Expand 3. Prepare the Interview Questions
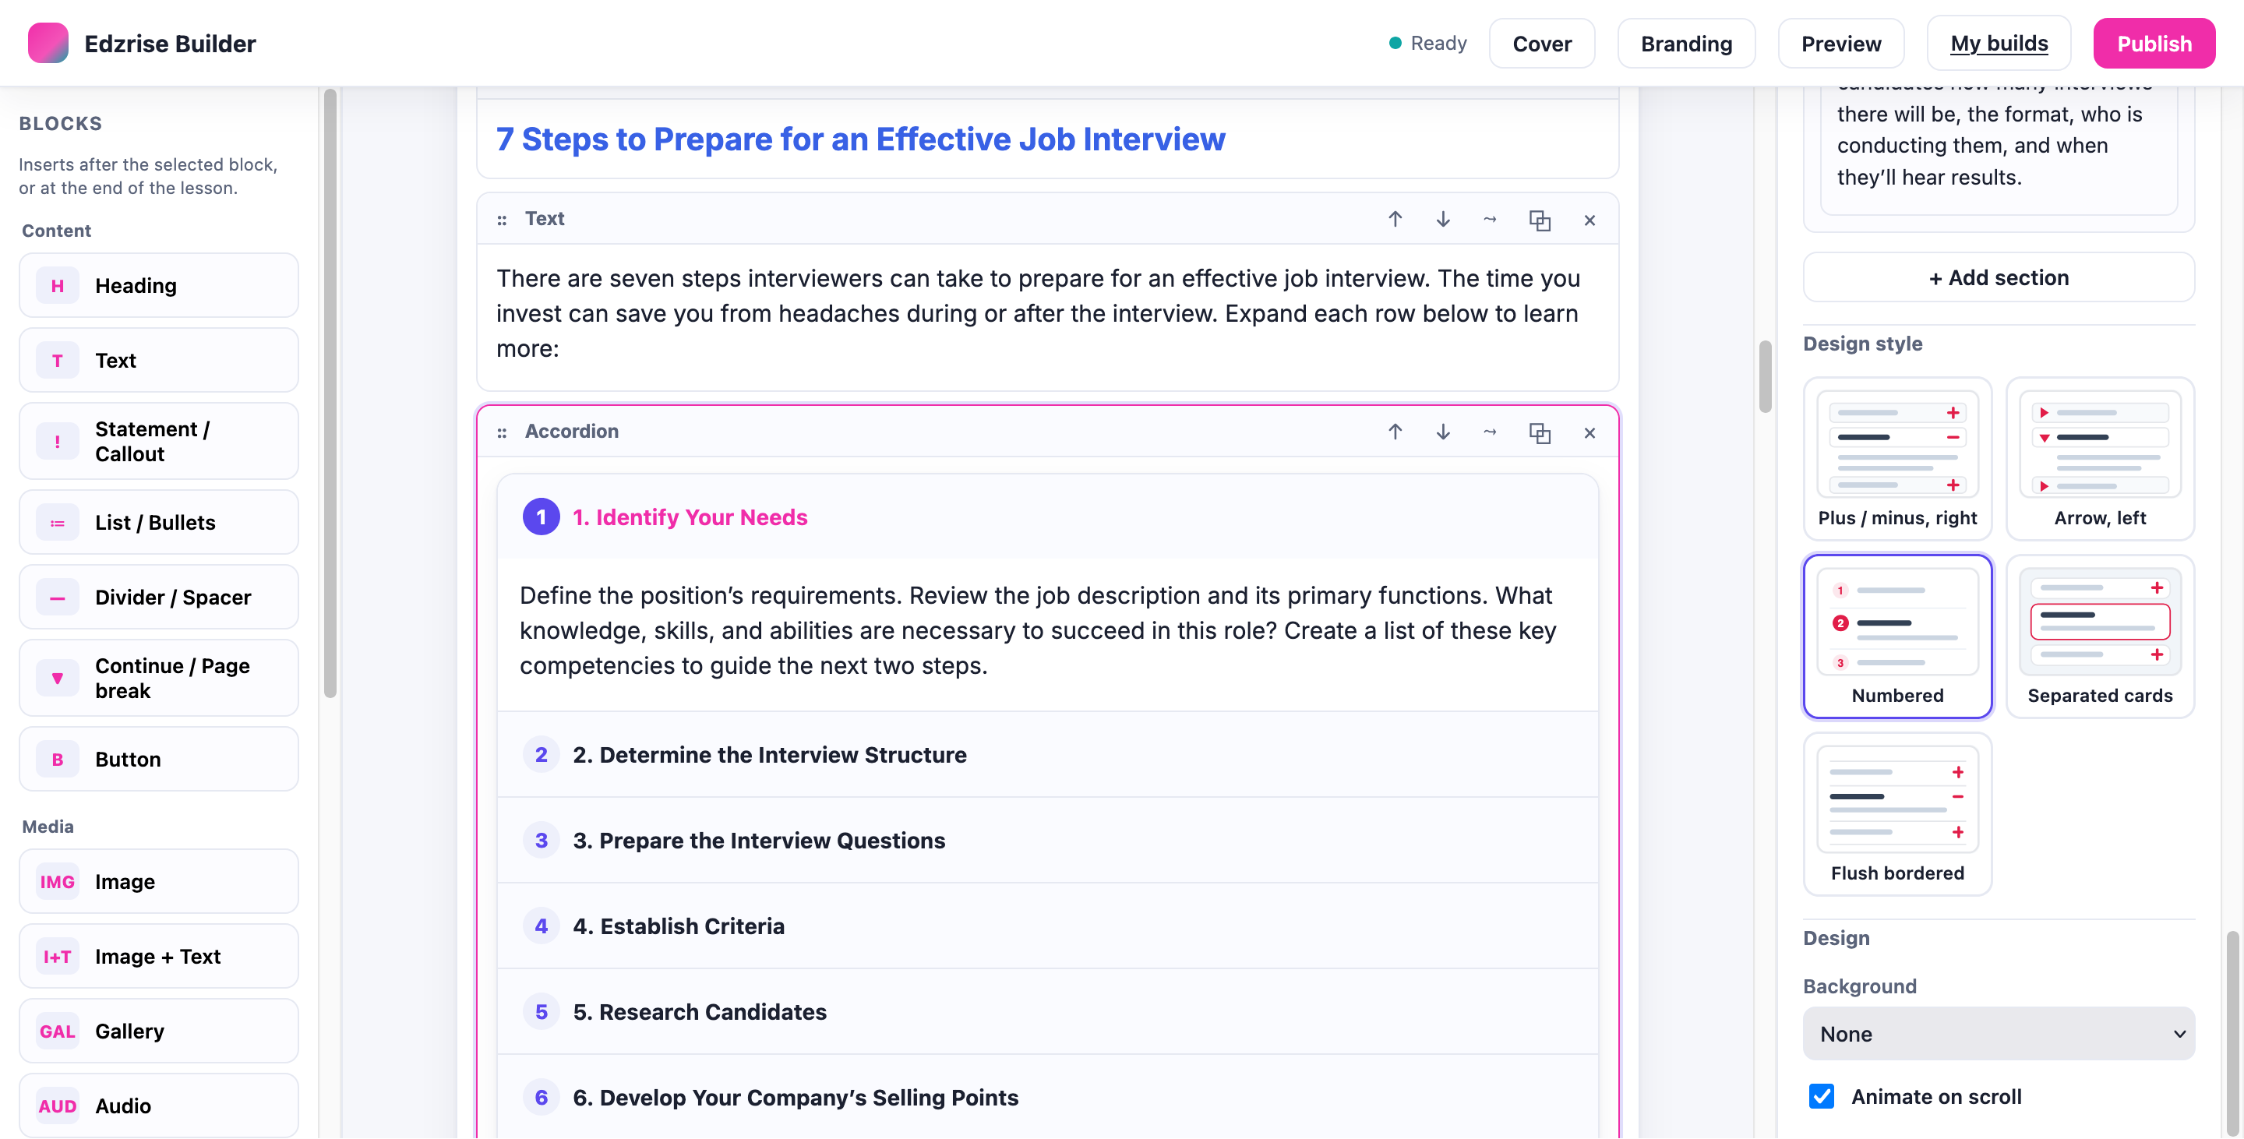The image size is (2244, 1139). coord(1047,841)
